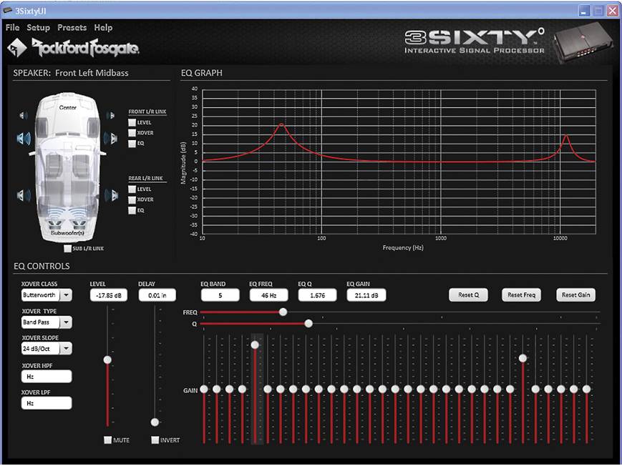Click the XOVER HPF frequency input field
Screen dimensions: 622x466
click(46, 375)
